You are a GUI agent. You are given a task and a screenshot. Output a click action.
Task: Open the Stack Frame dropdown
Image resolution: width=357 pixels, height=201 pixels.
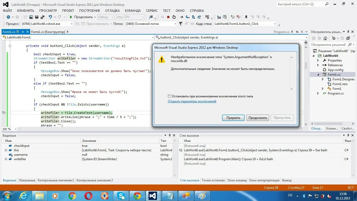[x=275, y=24]
